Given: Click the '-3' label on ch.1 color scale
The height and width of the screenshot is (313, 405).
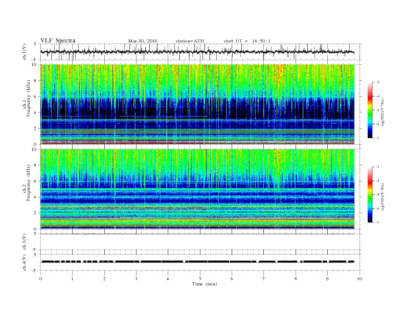Looking at the screenshot, I should (377, 82).
